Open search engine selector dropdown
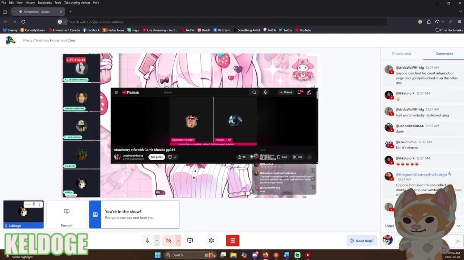Image resolution: width=464 pixels, height=260 pixels. point(61,22)
